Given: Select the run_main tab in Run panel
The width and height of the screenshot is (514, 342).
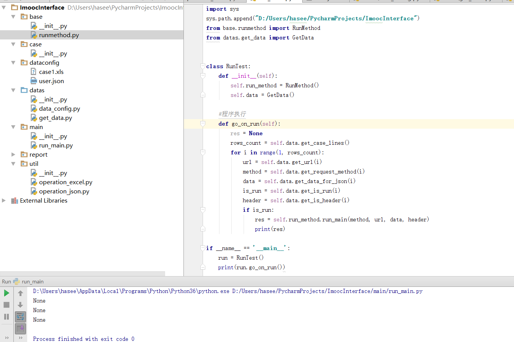Looking at the screenshot, I should 33,281.
